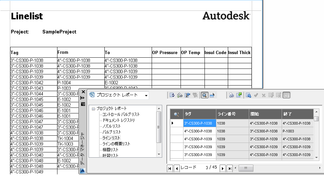Click the auto-hide arrows icon on palette
324x176 pixels.
point(83,98)
